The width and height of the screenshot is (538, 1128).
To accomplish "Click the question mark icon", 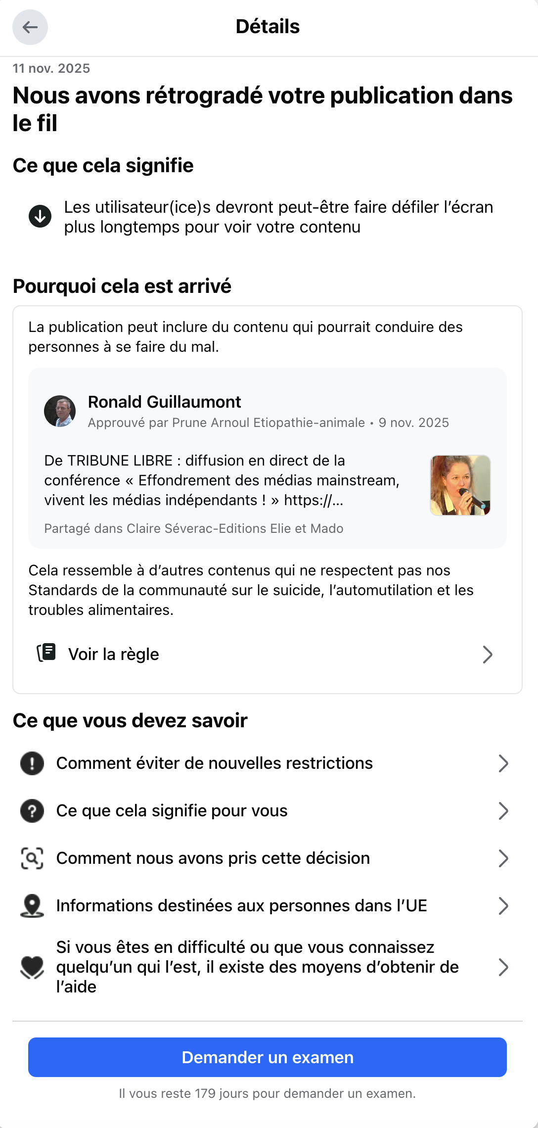I will (32, 811).
